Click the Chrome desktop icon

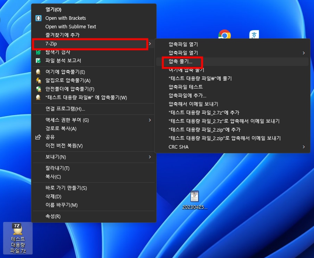click(225, 35)
